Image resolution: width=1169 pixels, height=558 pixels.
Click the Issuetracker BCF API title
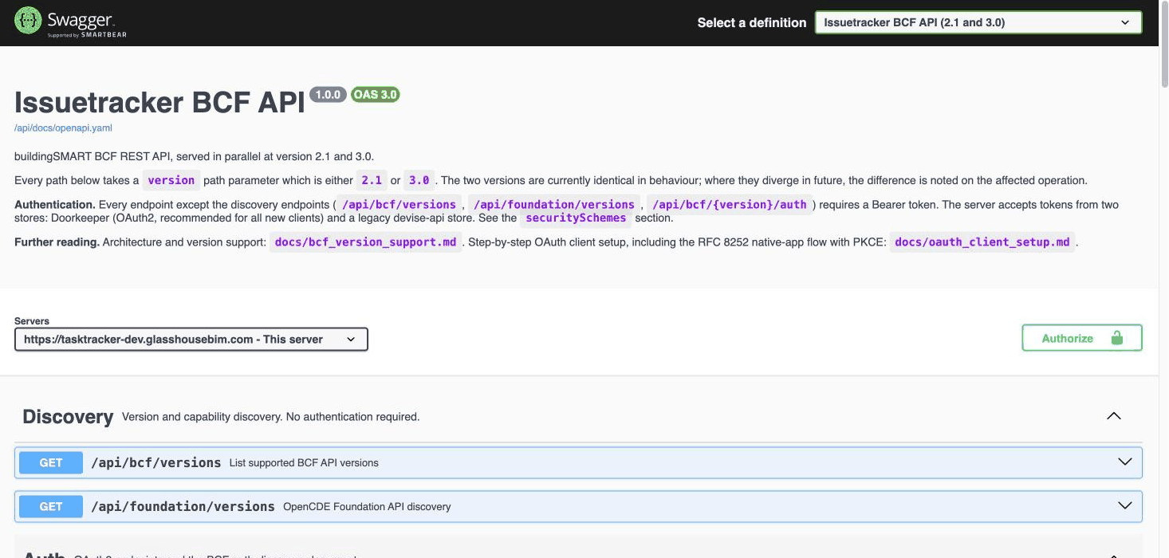[x=159, y=102]
